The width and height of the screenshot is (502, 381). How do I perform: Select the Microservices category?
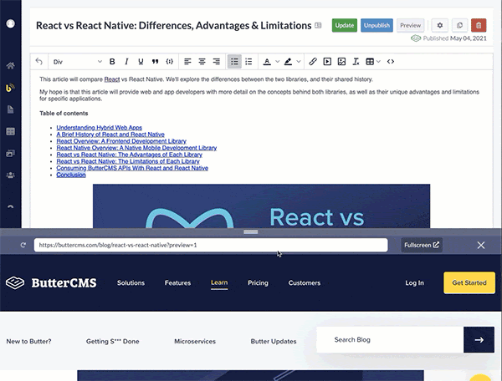(195, 342)
